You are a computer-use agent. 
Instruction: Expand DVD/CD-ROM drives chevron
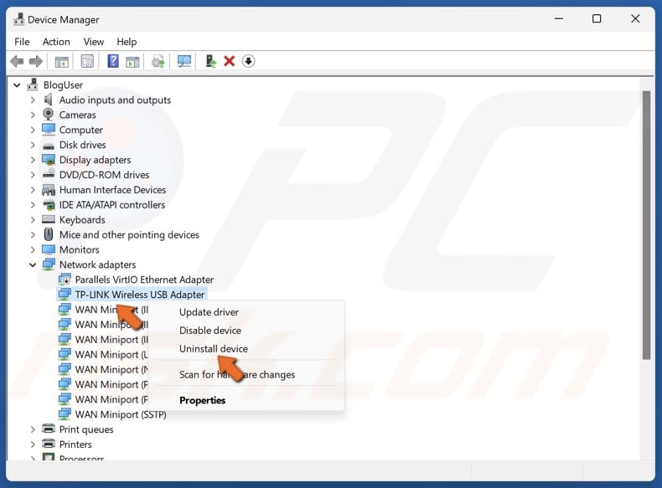pyautogui.click(x=33, y=175)
